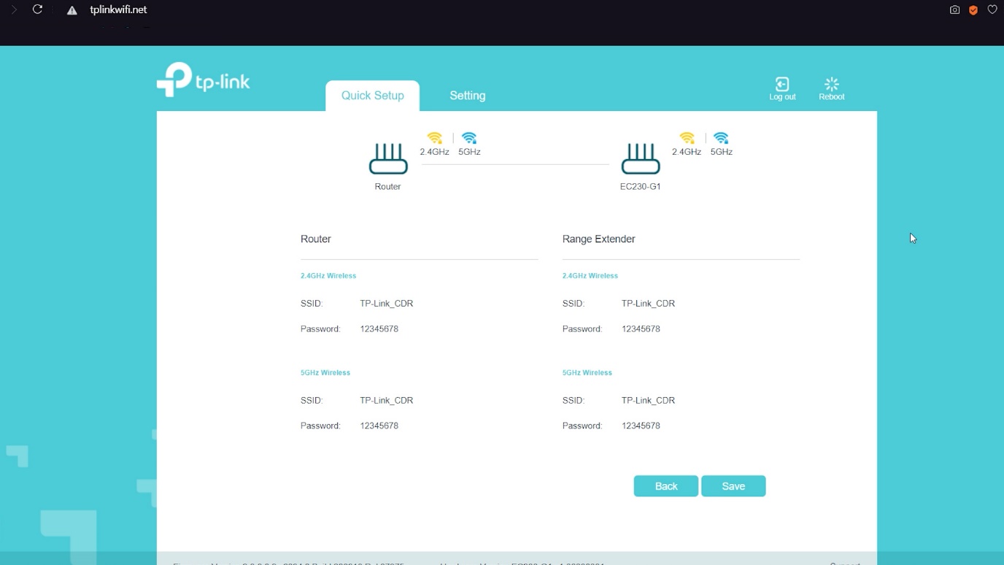Image resolution: width=1004 pixels, height=565 pixels.
Task: Click the tplinkwifi.net address bar
Action: coord(118,9)
